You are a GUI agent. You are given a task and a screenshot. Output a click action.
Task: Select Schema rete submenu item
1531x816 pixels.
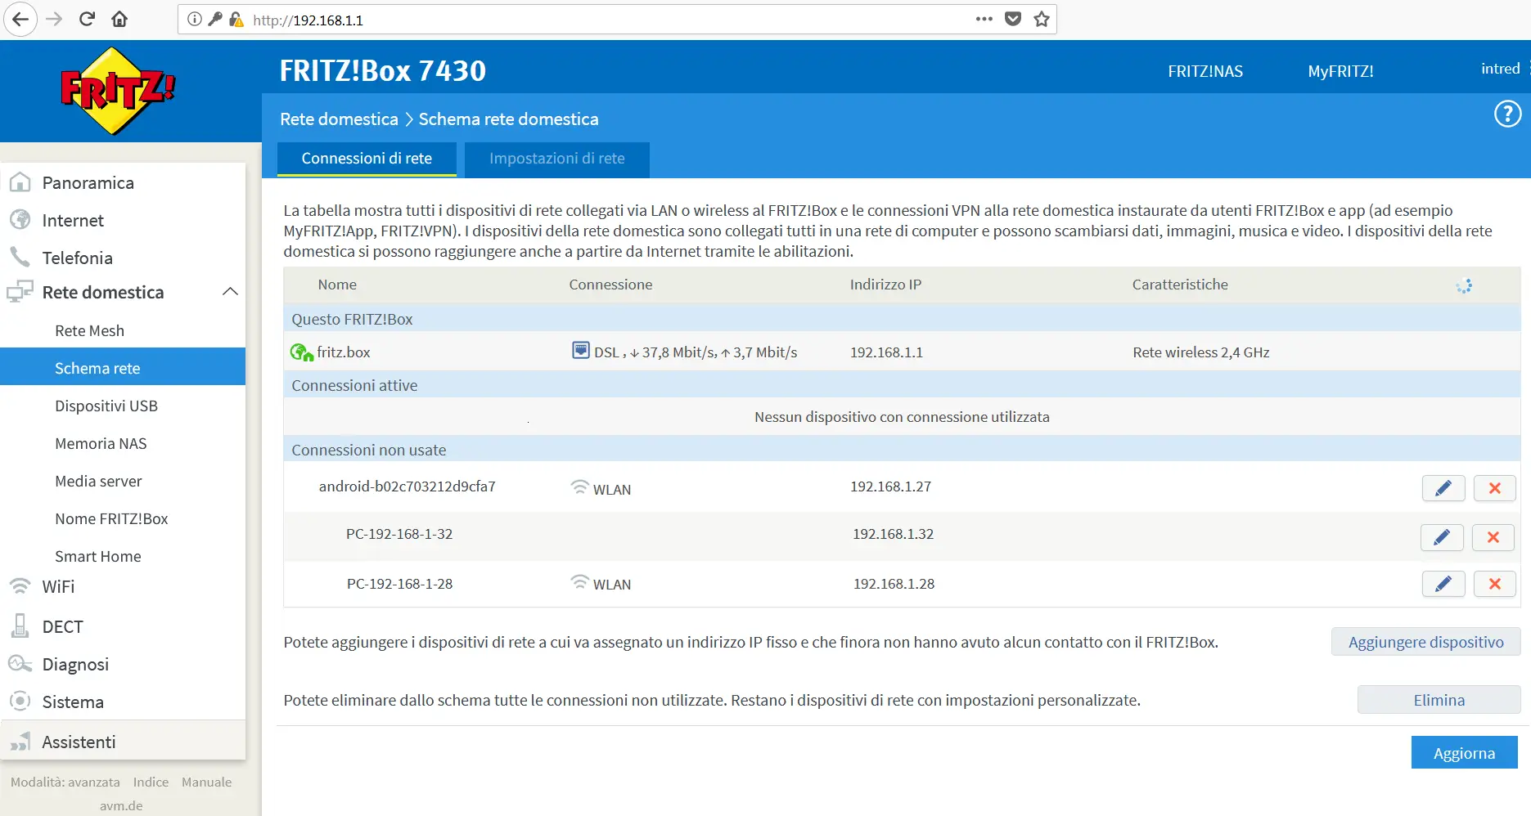click(x=123, y=368)
